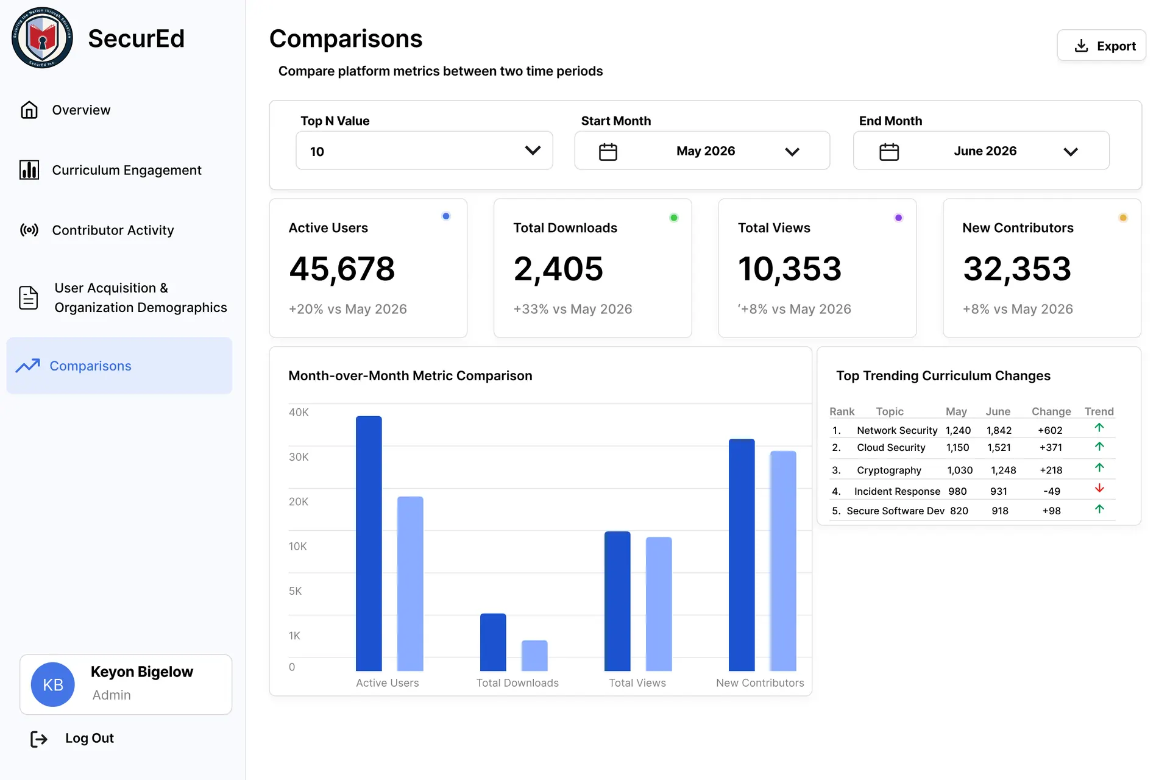1170x780 pixels.
Task: Click the Top N Value chevron arrow
Action: pyautogui.click(x=533, y=151)
